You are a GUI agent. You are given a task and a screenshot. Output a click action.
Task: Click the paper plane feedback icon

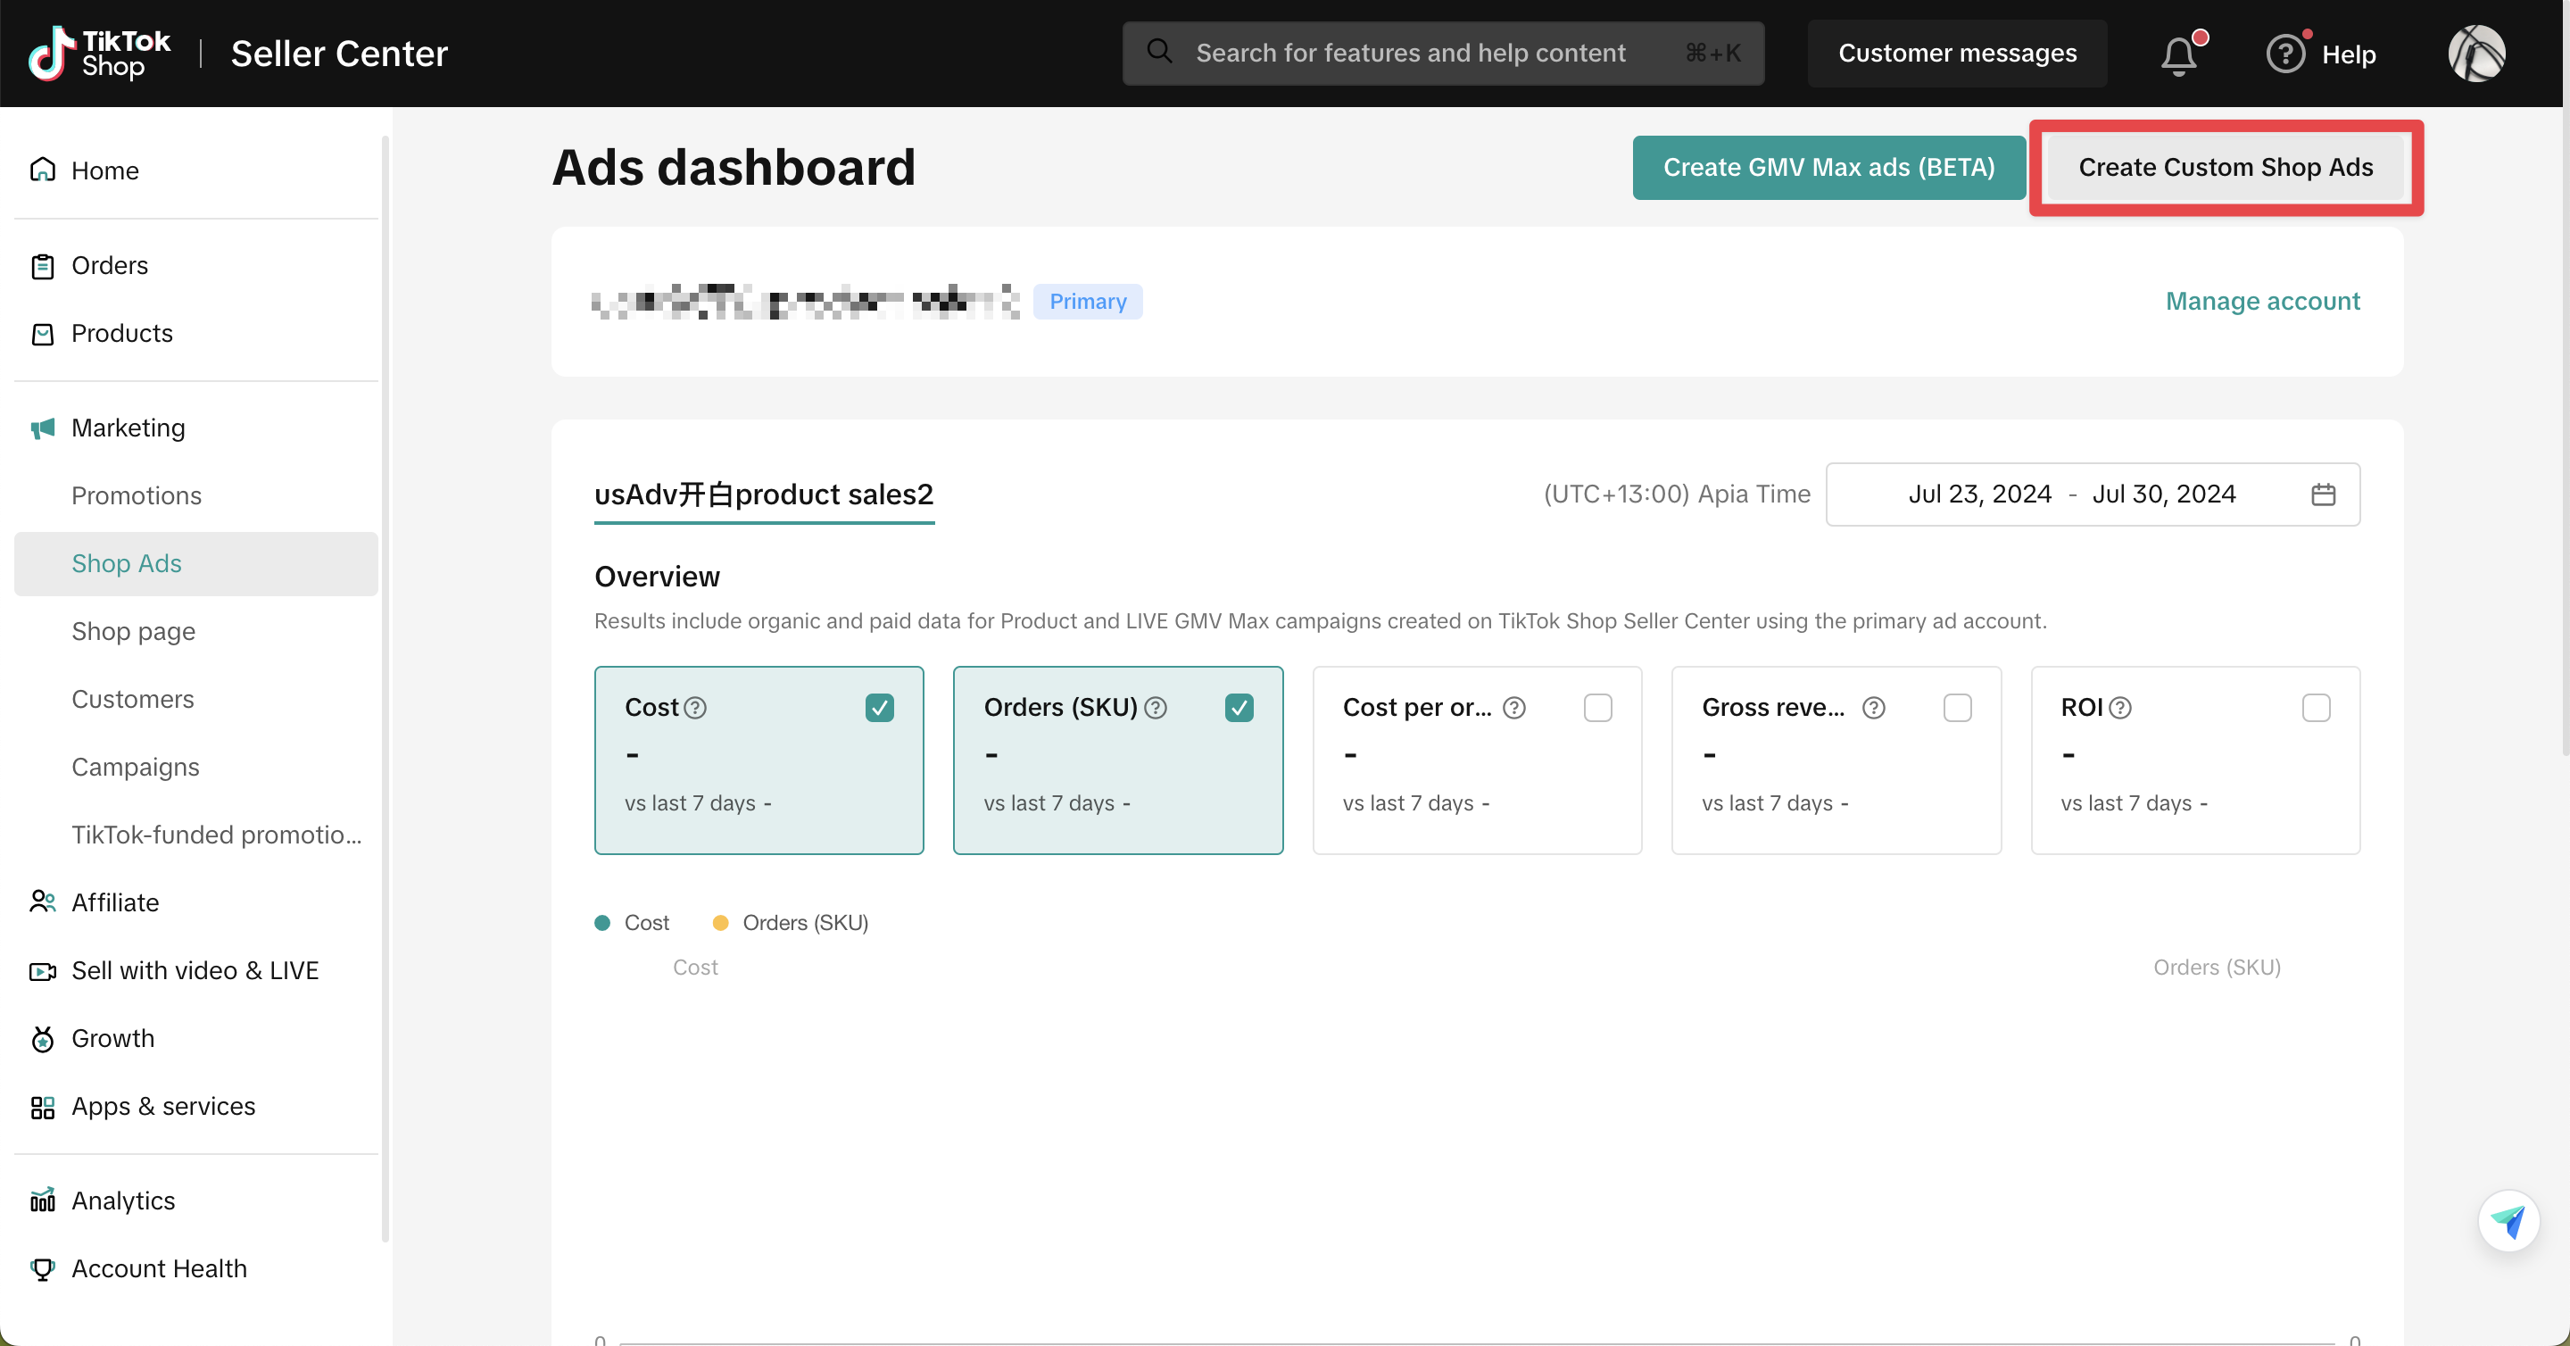2508,1220
